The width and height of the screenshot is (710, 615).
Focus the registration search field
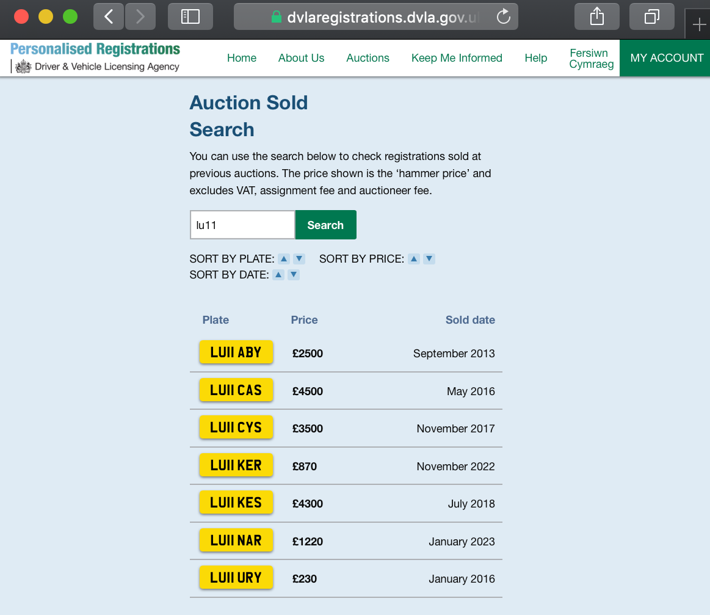pyautogui.click(x=242, y=225)
